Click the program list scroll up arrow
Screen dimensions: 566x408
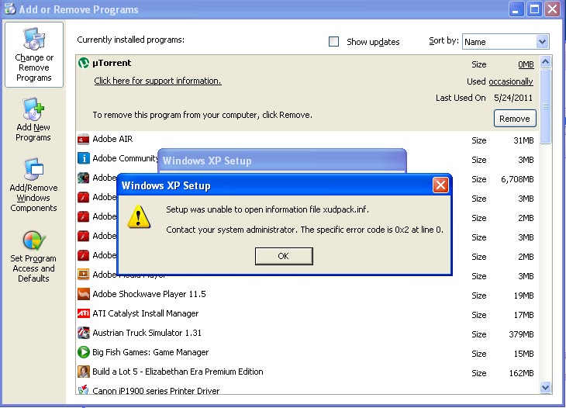click(545, 62)
